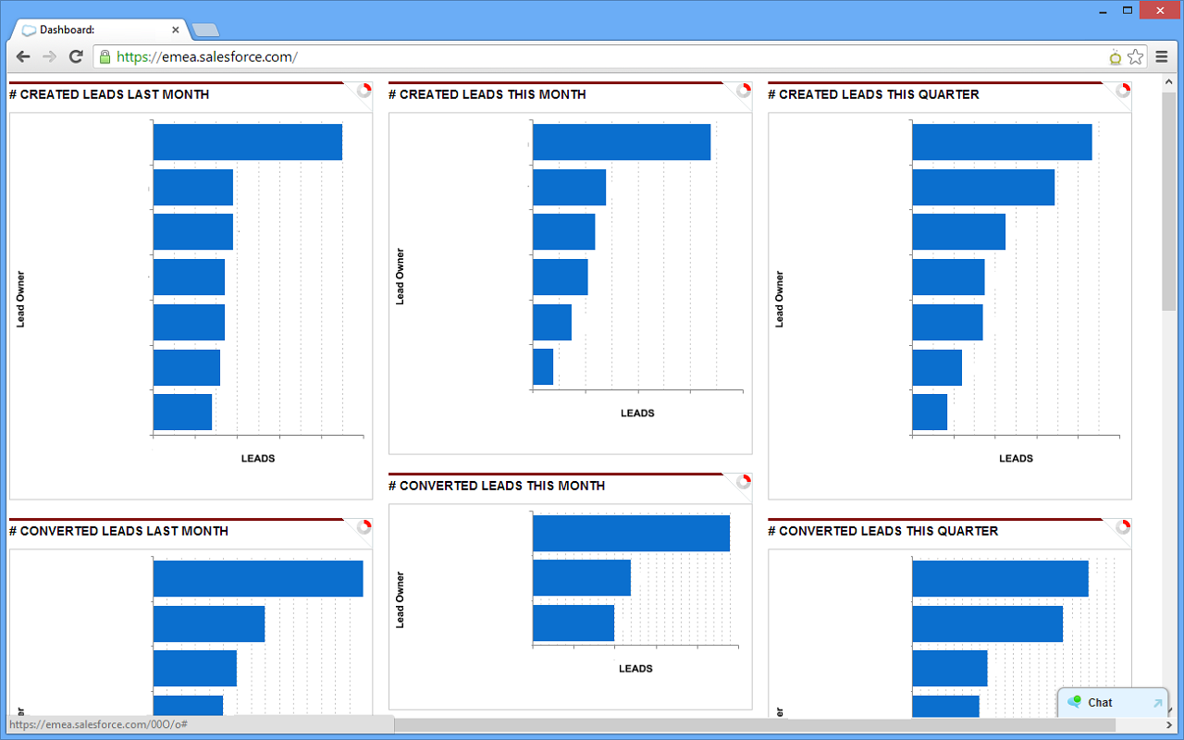
Task: Click Lead Owner label in Created Leads This Quarter
Action: click(780, 300)
